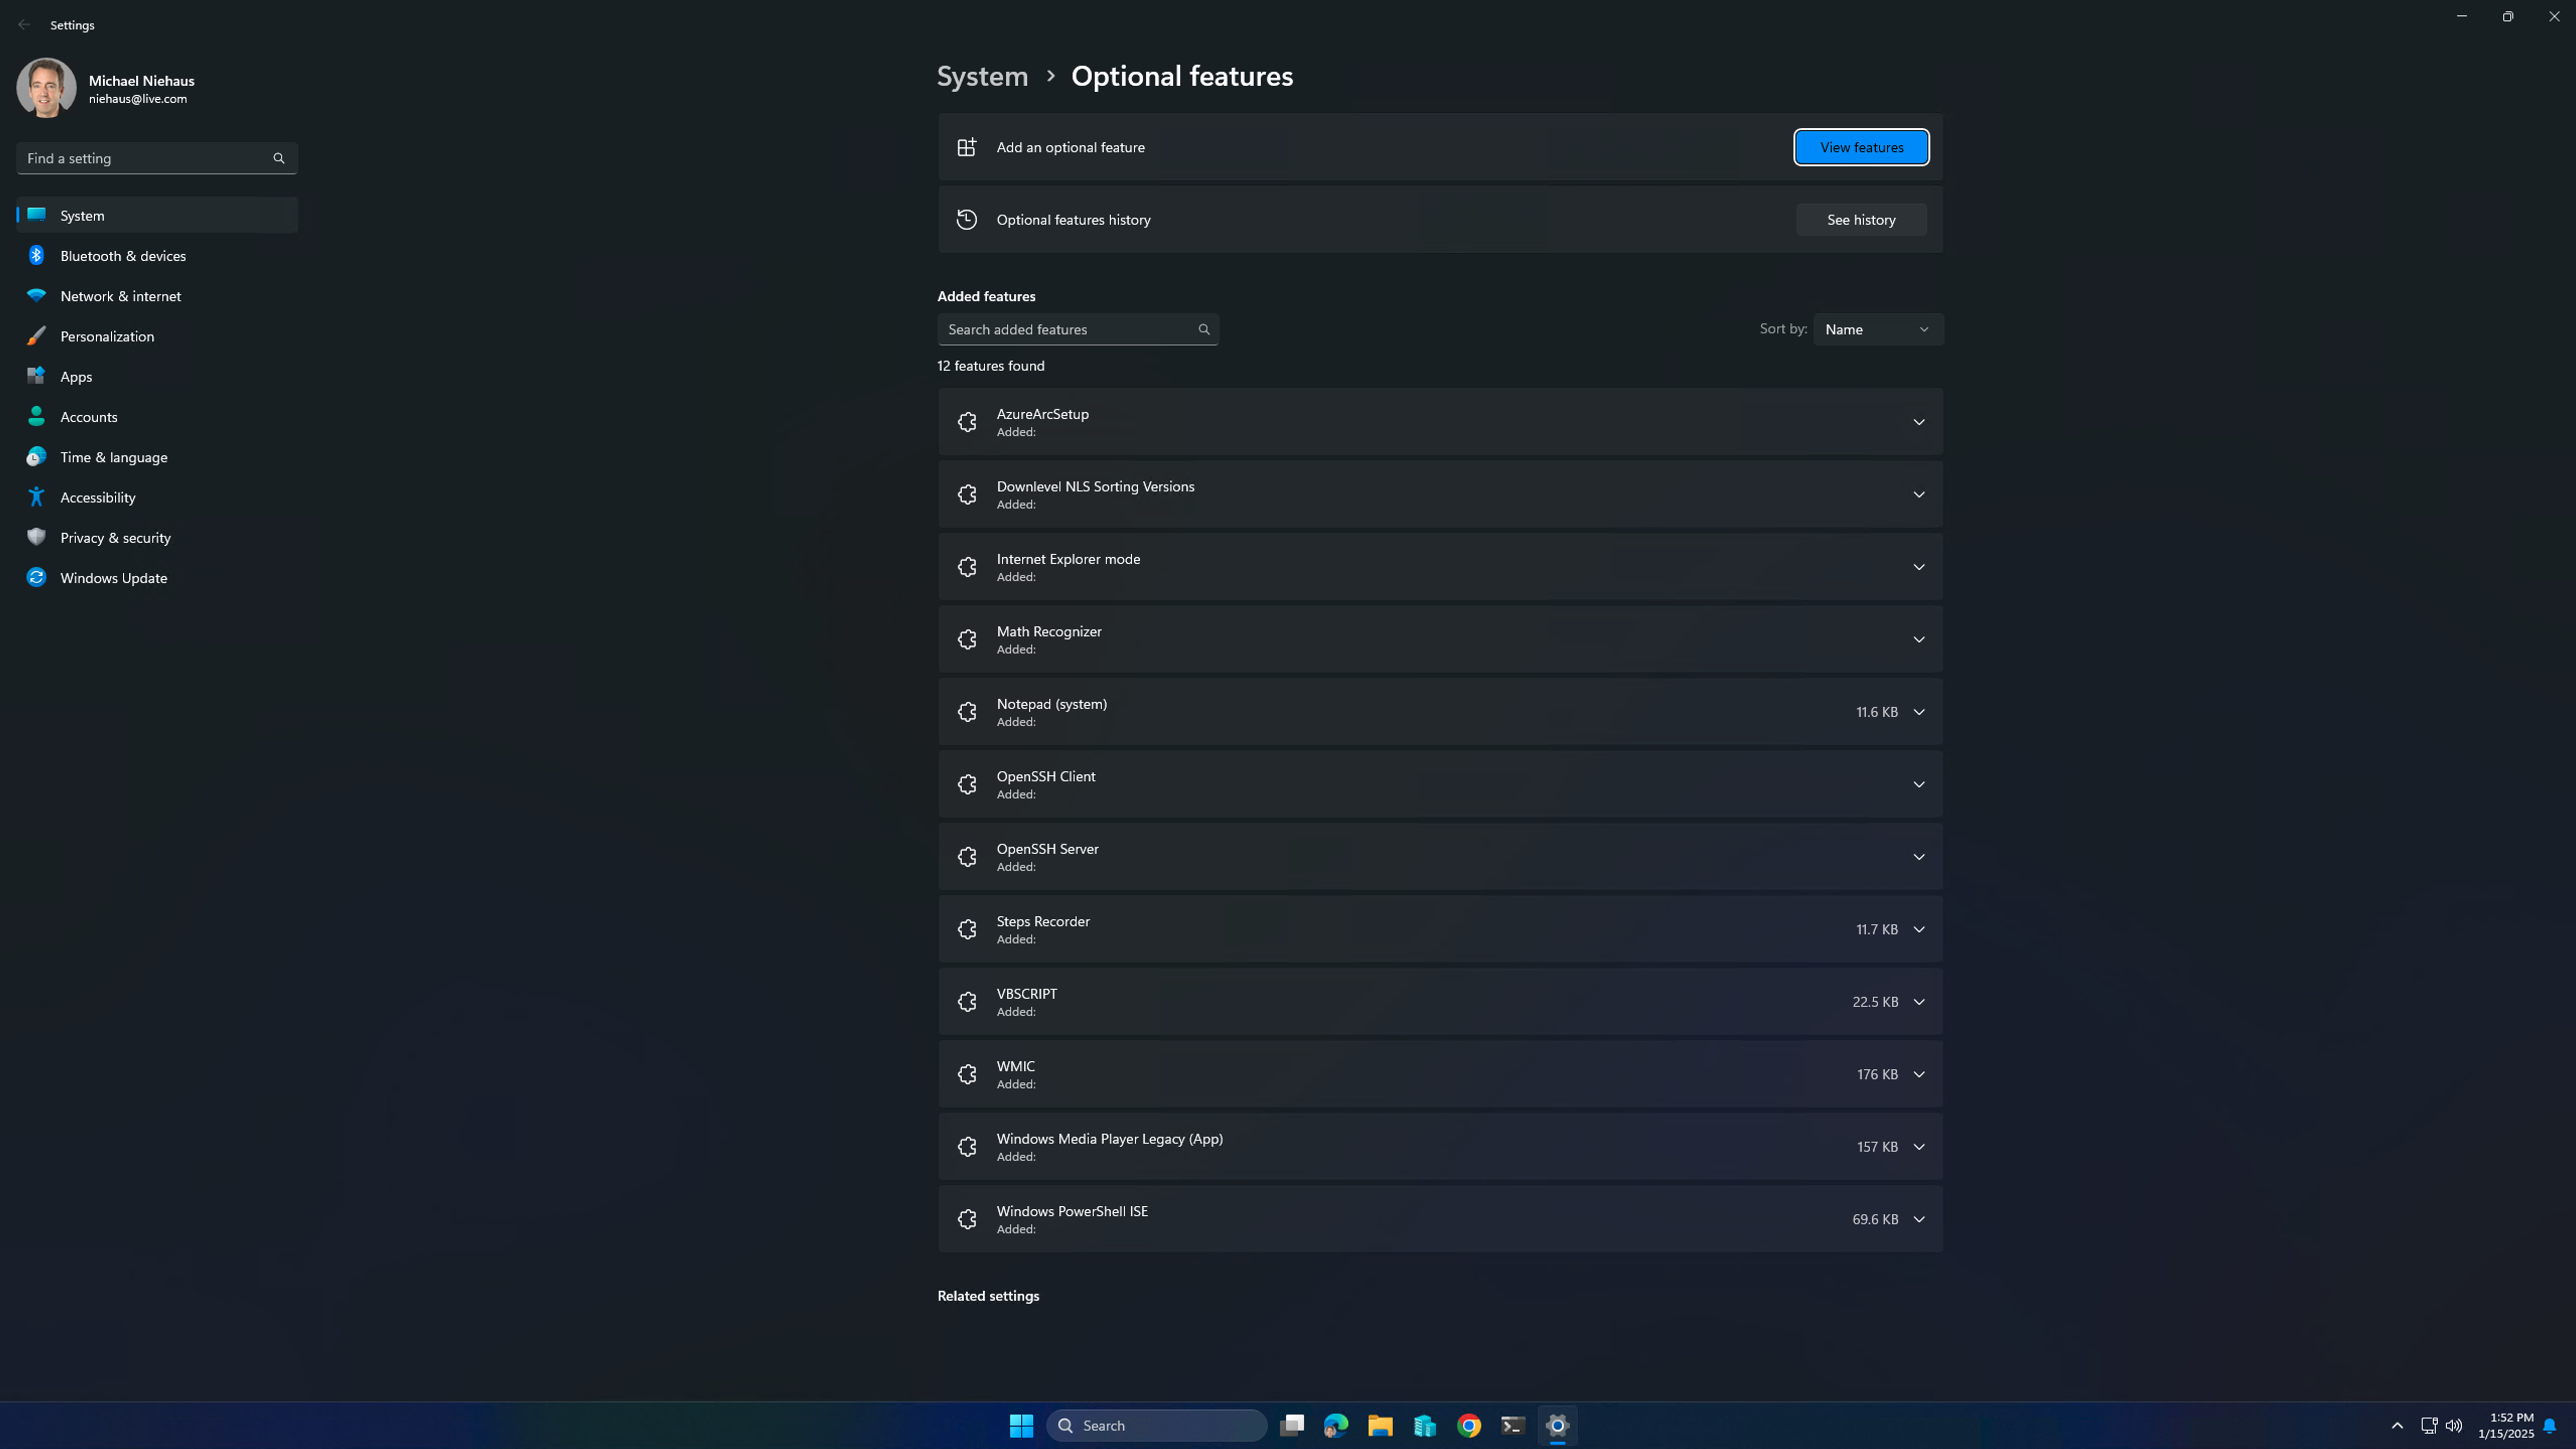The height and width of the screenshot is (1449, 2576).
Task: Click the Chrome taskbar icon
Action: tap(1468, 1425)
